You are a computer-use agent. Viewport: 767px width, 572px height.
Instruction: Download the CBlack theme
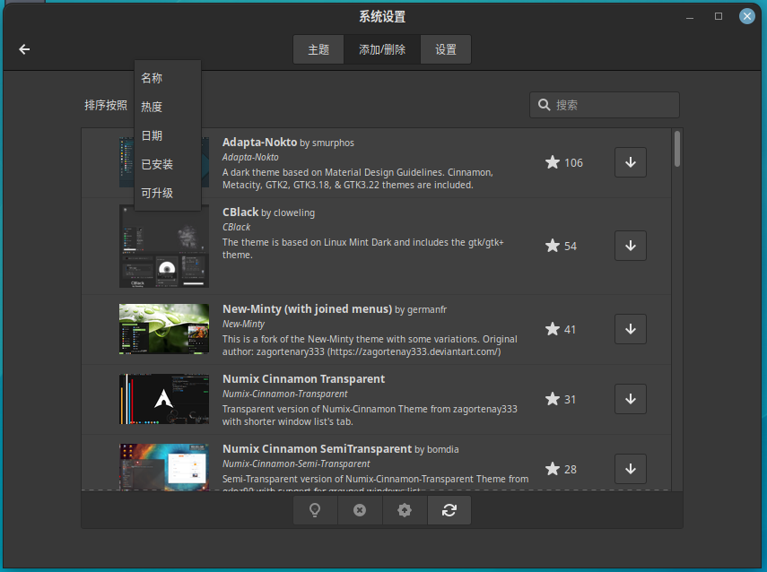[x=630, y=246]
